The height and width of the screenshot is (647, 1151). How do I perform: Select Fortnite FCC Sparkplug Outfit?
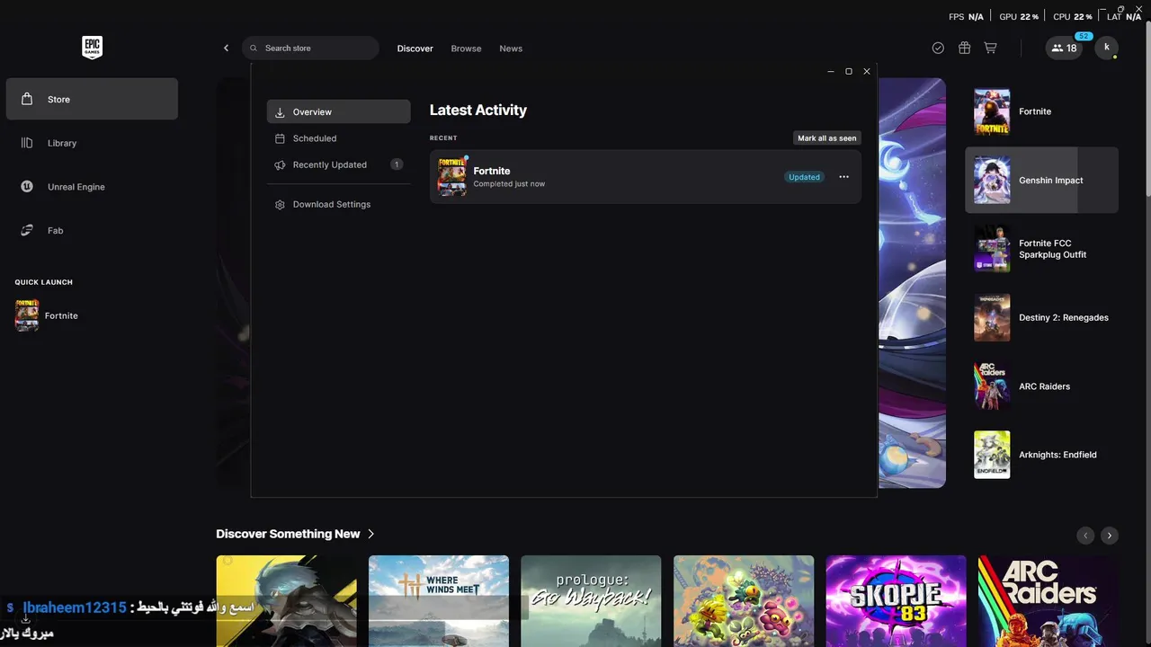click(1041, 249)
